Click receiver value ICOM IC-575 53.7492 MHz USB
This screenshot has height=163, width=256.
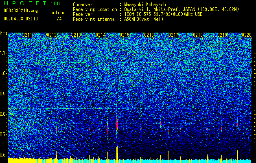tap(163, 14)
